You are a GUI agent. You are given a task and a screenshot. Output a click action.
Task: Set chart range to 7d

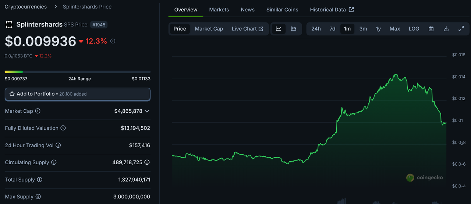(332, 29)
